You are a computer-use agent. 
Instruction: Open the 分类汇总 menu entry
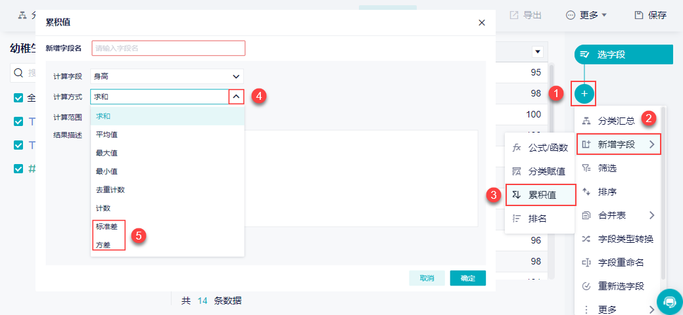pyautogui.click(x=618, y=121)
